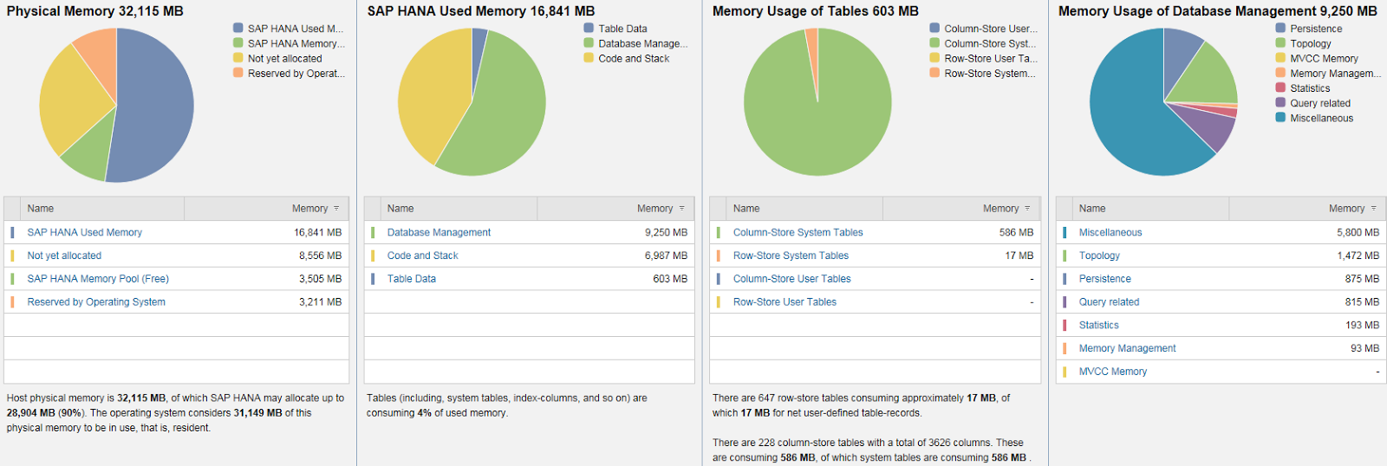This screenshot has width=1387, height=466.
Task: Open the Not yet allocated link
Action: 64,256
